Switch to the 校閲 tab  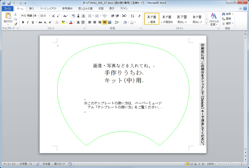(101, 8)
